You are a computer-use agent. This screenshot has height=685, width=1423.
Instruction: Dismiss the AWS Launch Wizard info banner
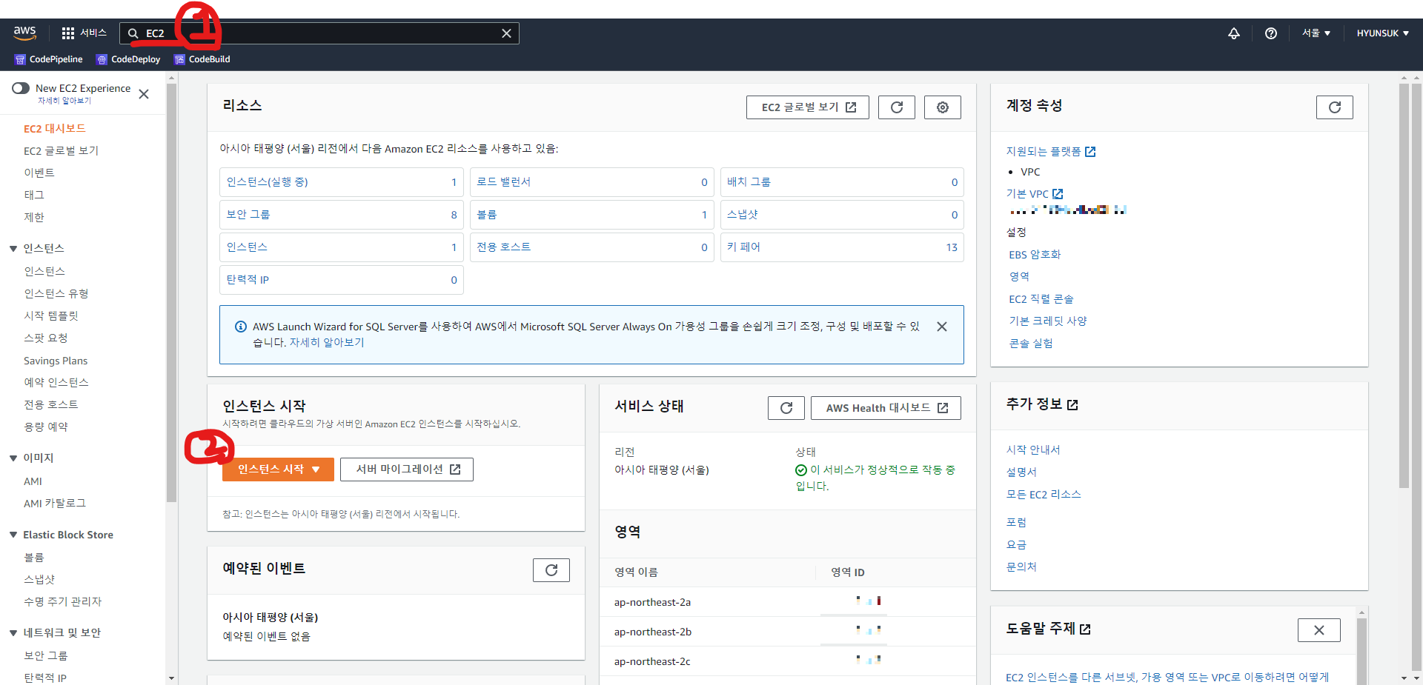coord(942,327)
